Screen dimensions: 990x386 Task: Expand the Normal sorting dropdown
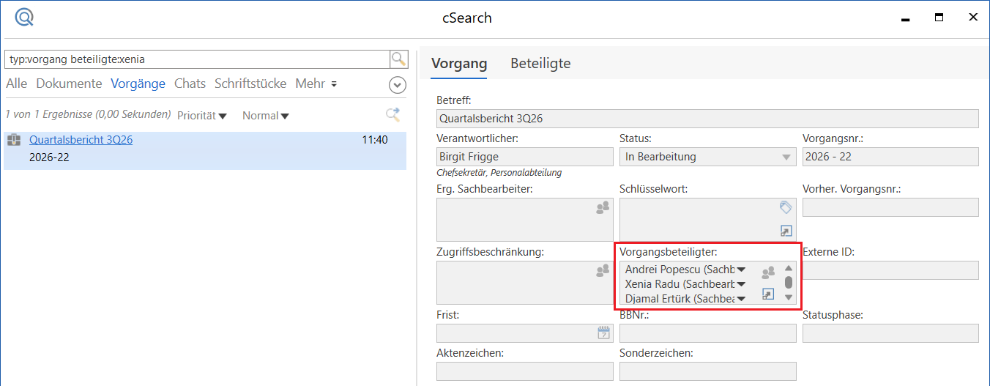[x=266, y=116]
